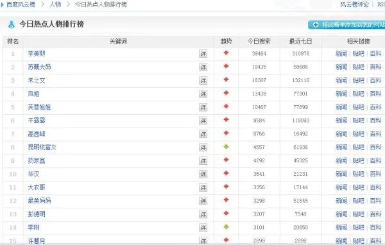
Task: Open the 详 detail icon for 最美妈妈
Action: [203, 201]
